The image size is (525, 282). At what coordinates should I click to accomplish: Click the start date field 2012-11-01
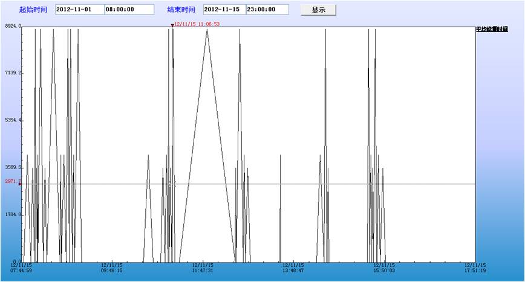pos(79,10)
